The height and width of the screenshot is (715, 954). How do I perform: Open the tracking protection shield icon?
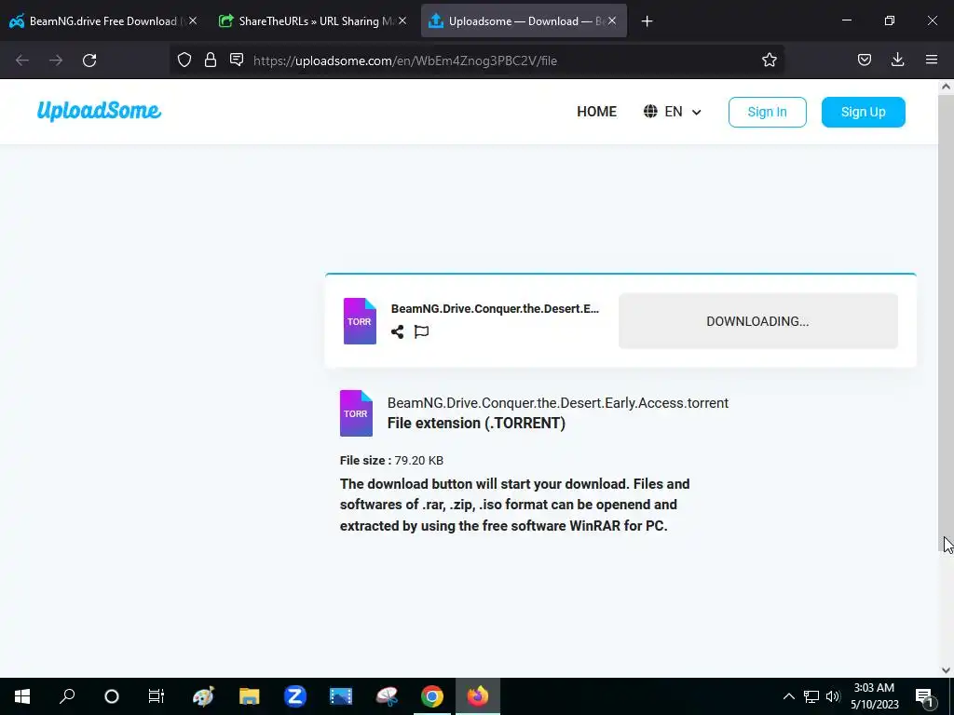coord(184,60)
